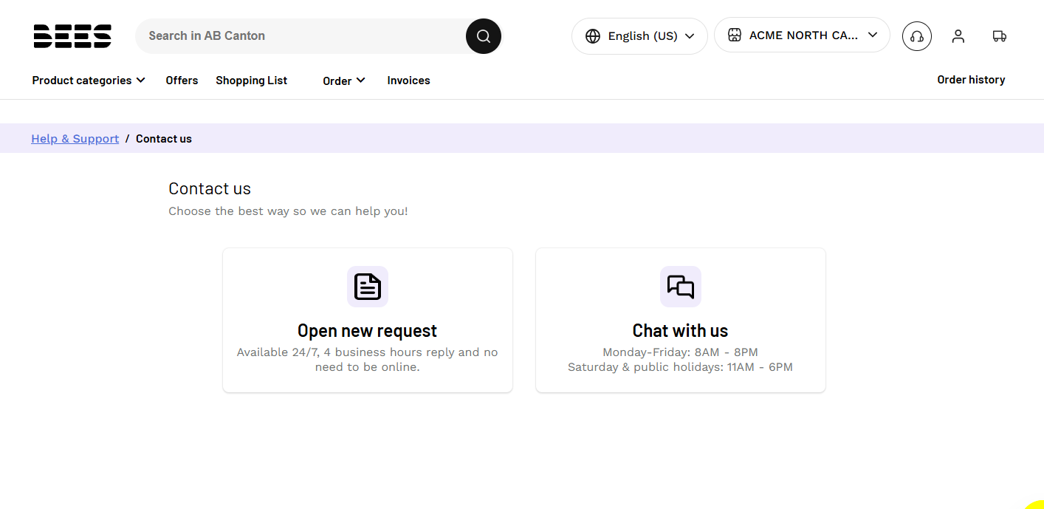Click 'Choose the best way so we can help you!'
This screenshot has width=1044, height=509.
tap(288, 211)
